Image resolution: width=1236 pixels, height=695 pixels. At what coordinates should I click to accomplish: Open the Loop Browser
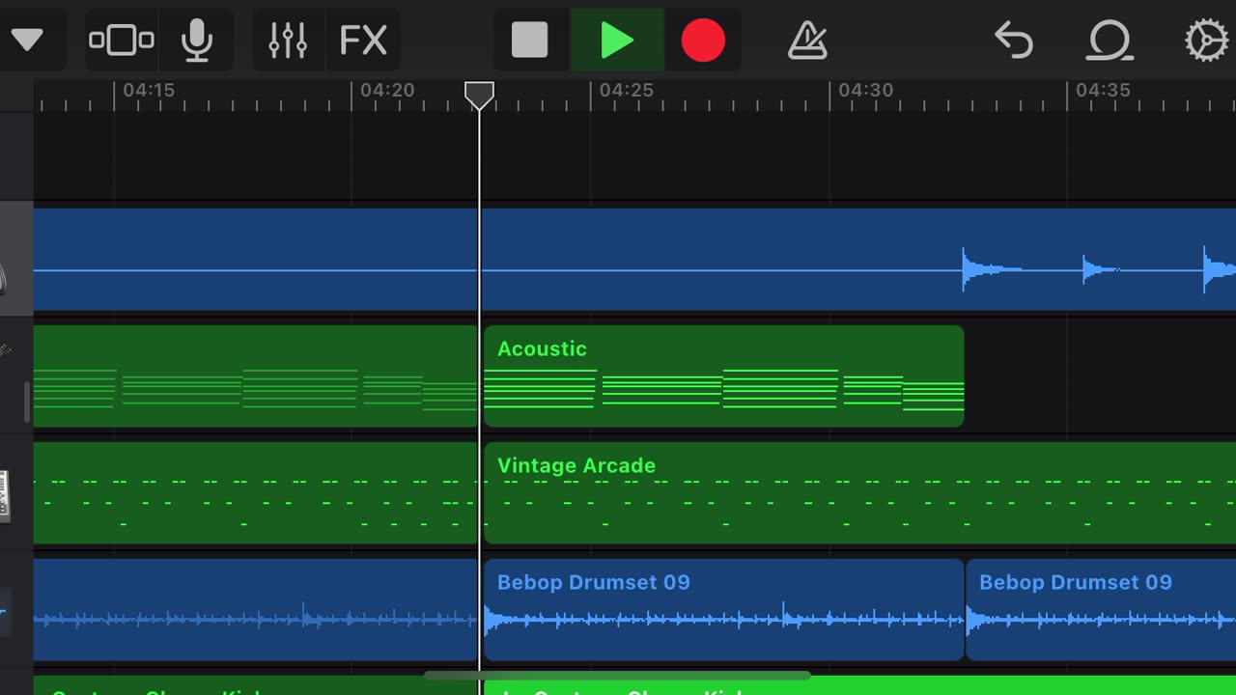[x=1110, y=41]
